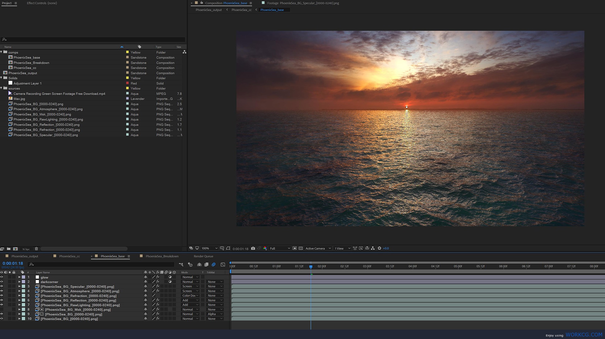Click the PhoenixSea_cc breadcrumb in the viewer
Image resolution: width=605 pixels, height=339 pixels.
tap(241, 10)
